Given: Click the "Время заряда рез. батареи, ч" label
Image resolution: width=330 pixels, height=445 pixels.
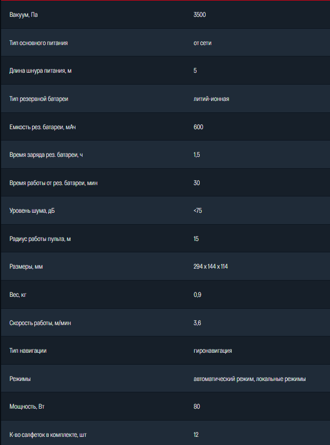Looking at the screenshot, I should click(46, 155).
